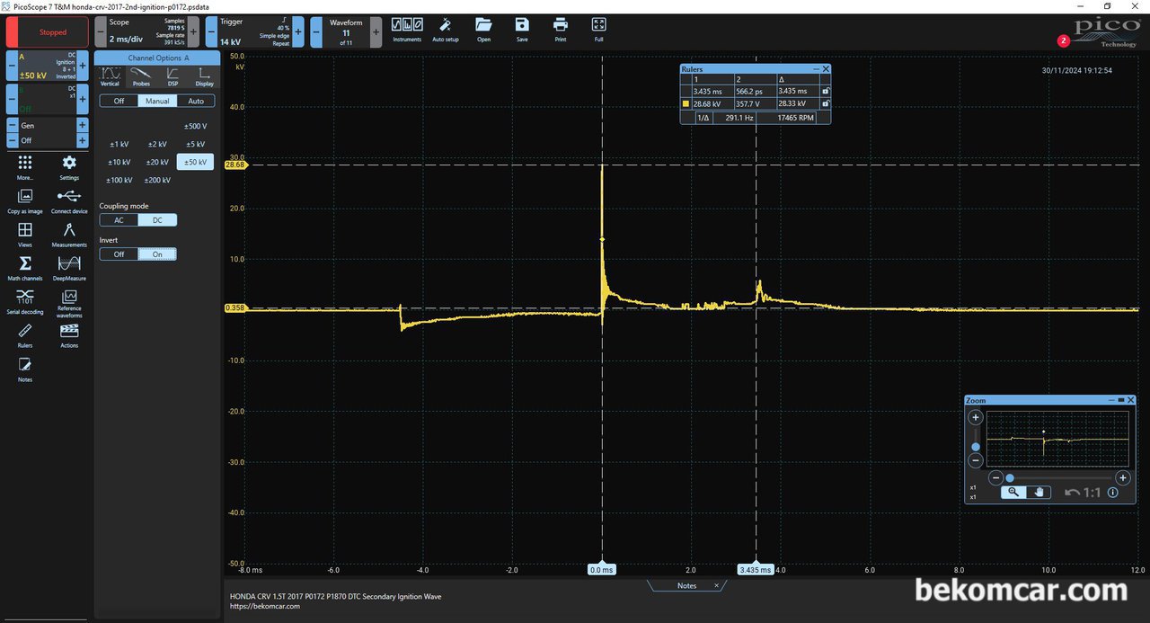Increase Channel A range with plus button
The image size is (1150, 623).
pos(83,66)
